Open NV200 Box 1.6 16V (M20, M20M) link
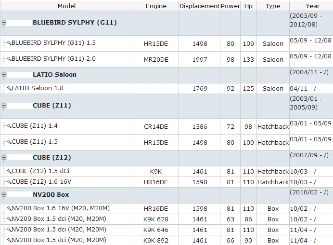The image size is (333, 245). 61,208
